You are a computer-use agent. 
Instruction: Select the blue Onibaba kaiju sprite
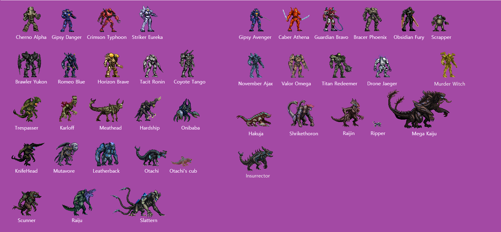(x=186, y=110)
